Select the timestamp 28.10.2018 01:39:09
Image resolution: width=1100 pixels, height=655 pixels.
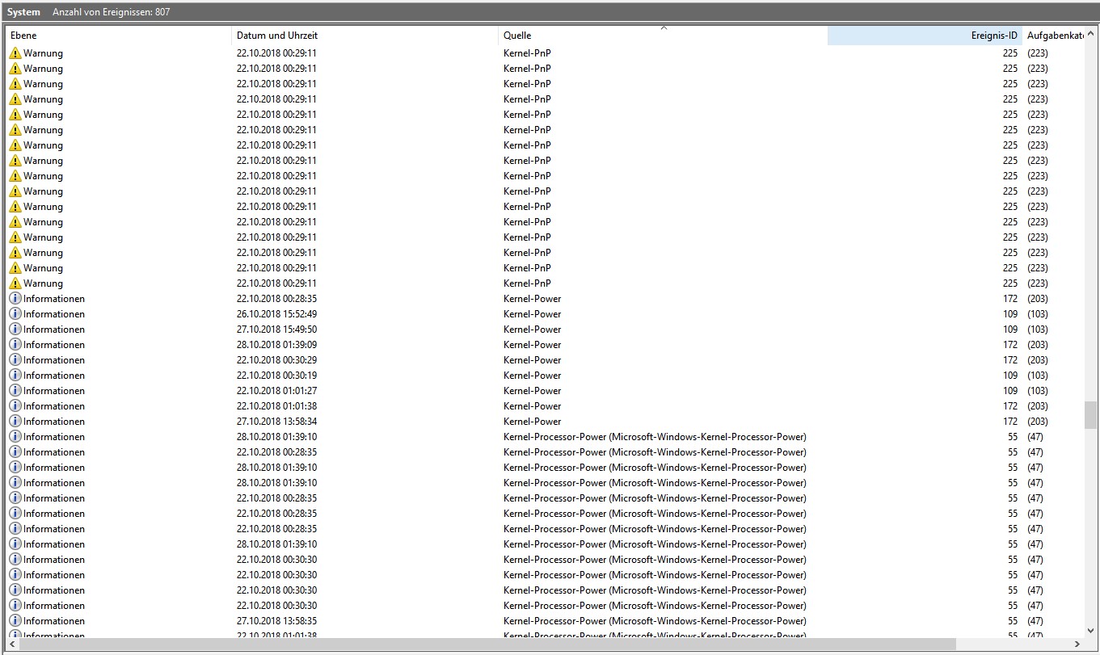(x=276, y=345)
